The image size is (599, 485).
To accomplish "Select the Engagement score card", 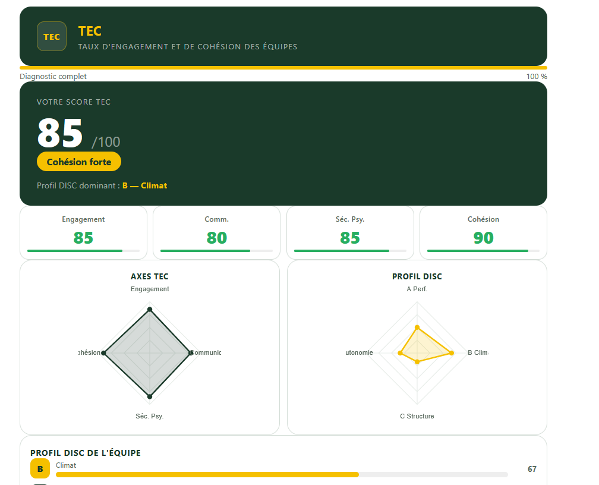I will (x=83, y=233).
